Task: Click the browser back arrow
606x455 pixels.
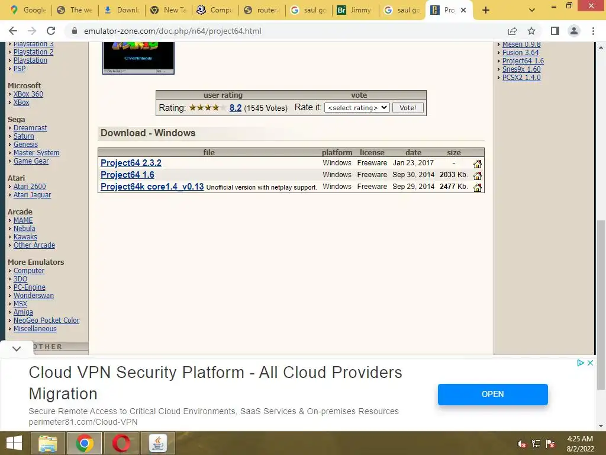Action: point(13,31)
